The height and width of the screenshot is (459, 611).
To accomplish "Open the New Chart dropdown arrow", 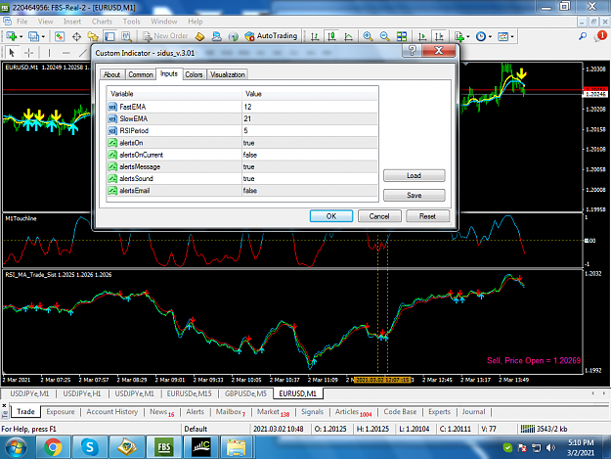I will [x=22, y=36].
